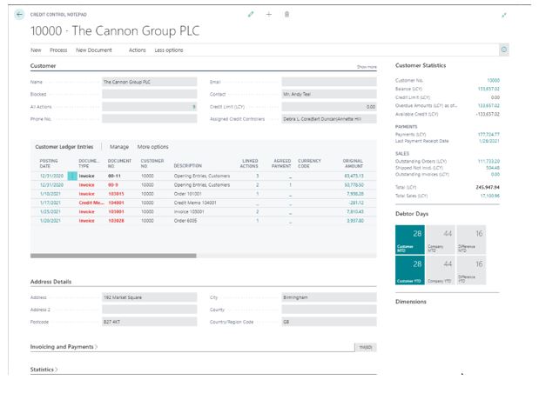
Task: Click the Address 2 field
Action: 149,310
